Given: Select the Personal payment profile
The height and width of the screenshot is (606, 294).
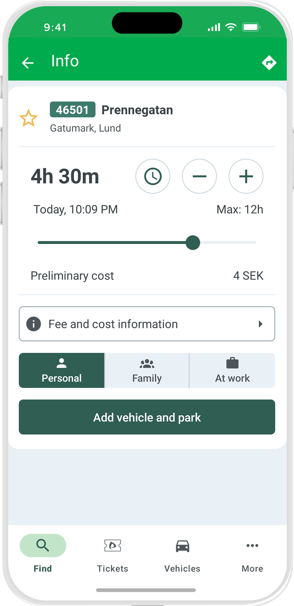Looking at the screenshot, I should [62, 370].
